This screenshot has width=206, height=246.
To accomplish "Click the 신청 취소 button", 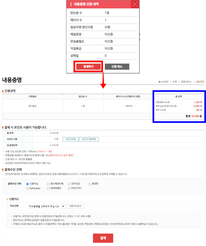I will tap(117, 66).
